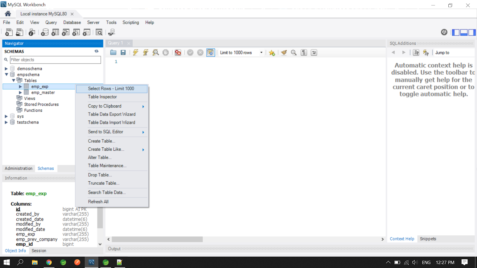The width and height of the screenshot is (477, 268).
Task: Open Table Inspector from context menu
Action: point(112,97)
